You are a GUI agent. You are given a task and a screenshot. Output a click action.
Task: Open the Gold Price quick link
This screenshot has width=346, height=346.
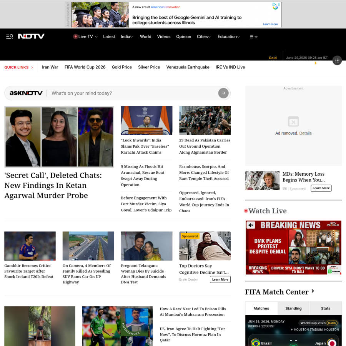coord(122,67)
